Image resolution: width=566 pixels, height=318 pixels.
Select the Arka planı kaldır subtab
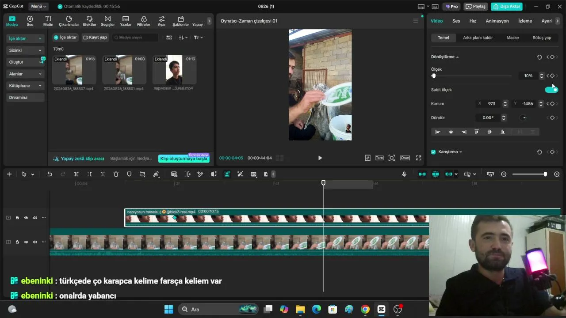pos(478,38)
